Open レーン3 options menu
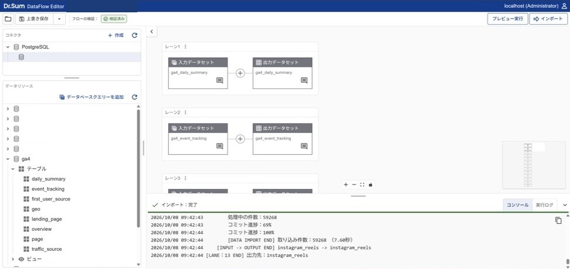Screen dimensions: 570x269 [x=185, y=178]
